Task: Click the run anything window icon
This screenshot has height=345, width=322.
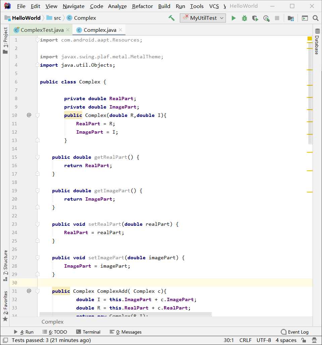Action: click(305, 18)
